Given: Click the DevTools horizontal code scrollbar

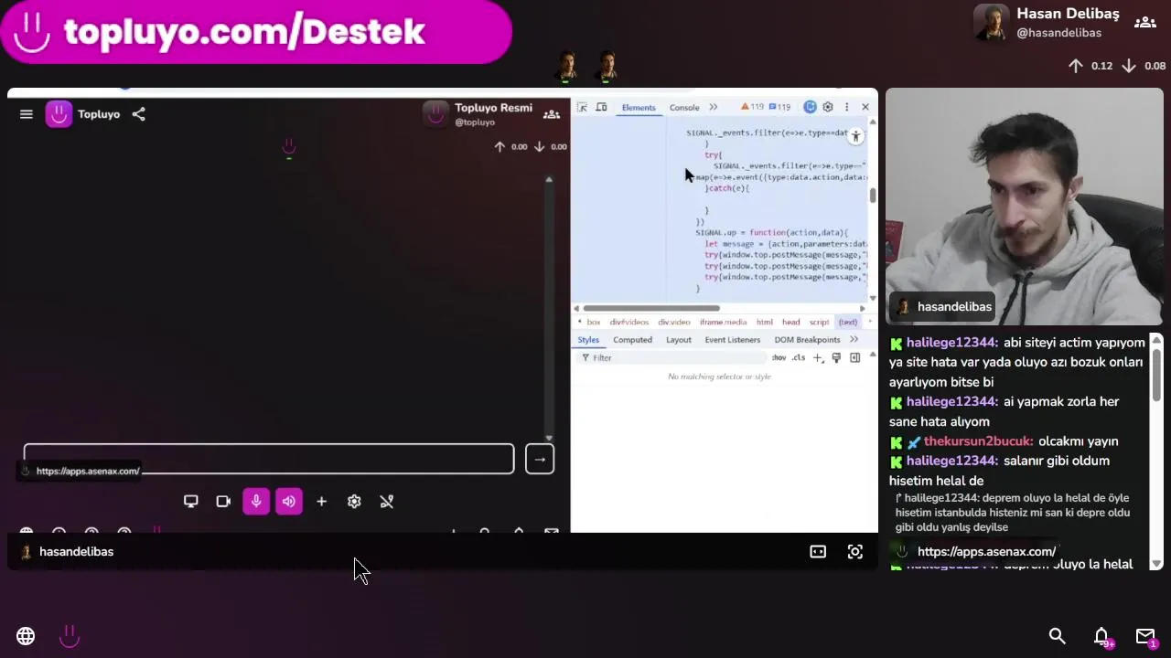Looking at the screenshot, I should 651,308.
